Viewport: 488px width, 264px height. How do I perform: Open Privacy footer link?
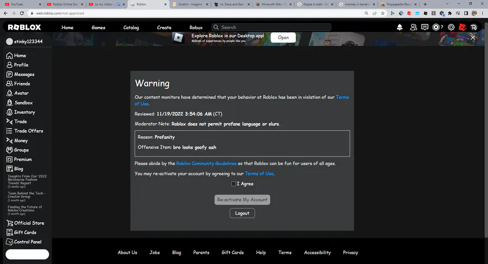[x=350, y=253]
